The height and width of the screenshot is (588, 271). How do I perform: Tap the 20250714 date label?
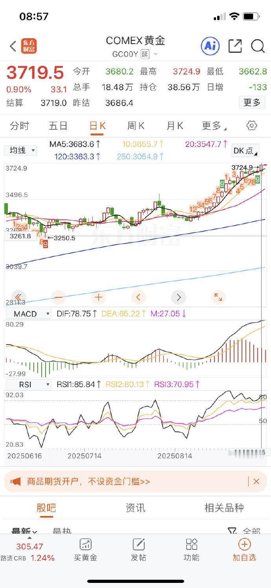(x=84, y=456)
